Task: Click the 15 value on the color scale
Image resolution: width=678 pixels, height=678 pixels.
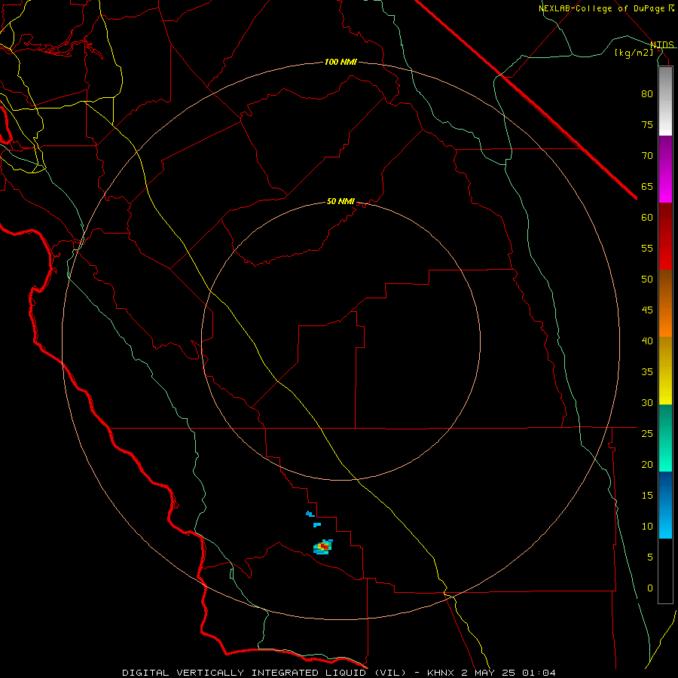Action: 647,496
